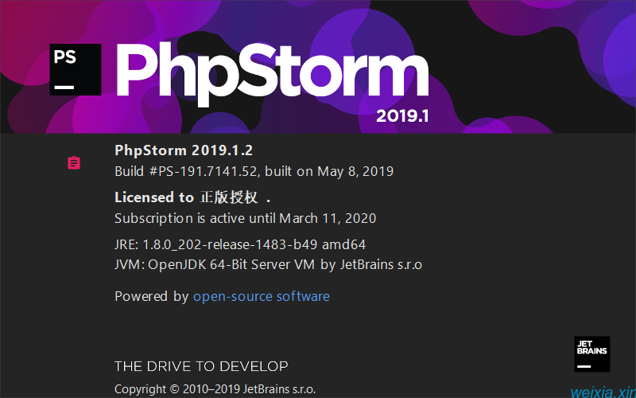Select the JRE 1.8.0_202 version line

[240, 244]
